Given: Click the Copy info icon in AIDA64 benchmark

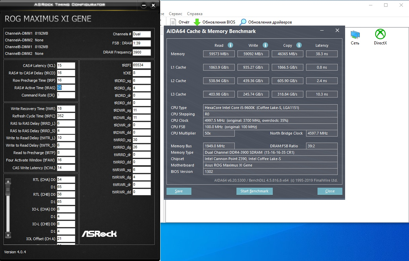Looking at the screenshot, I should (299, 45).
